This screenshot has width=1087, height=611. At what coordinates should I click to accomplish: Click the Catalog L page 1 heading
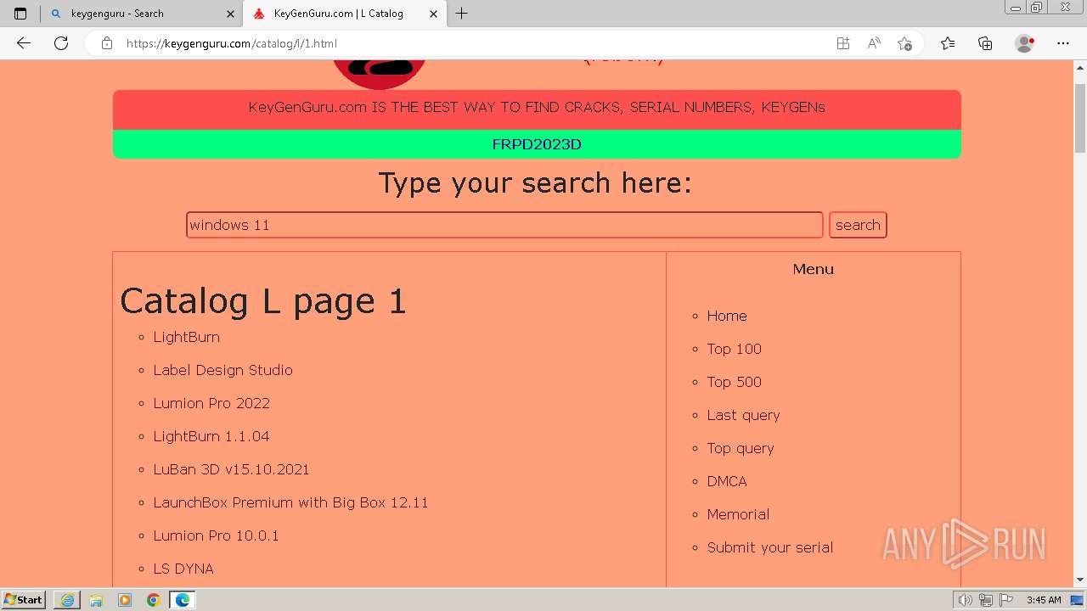tap(263, 300)
